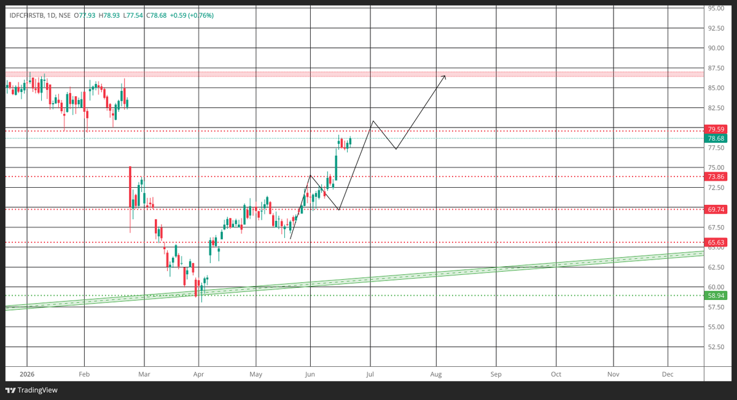Viewport: 737px width, 400px height.
Task: Select the red 65.63 price label
Action: point(717,242)
